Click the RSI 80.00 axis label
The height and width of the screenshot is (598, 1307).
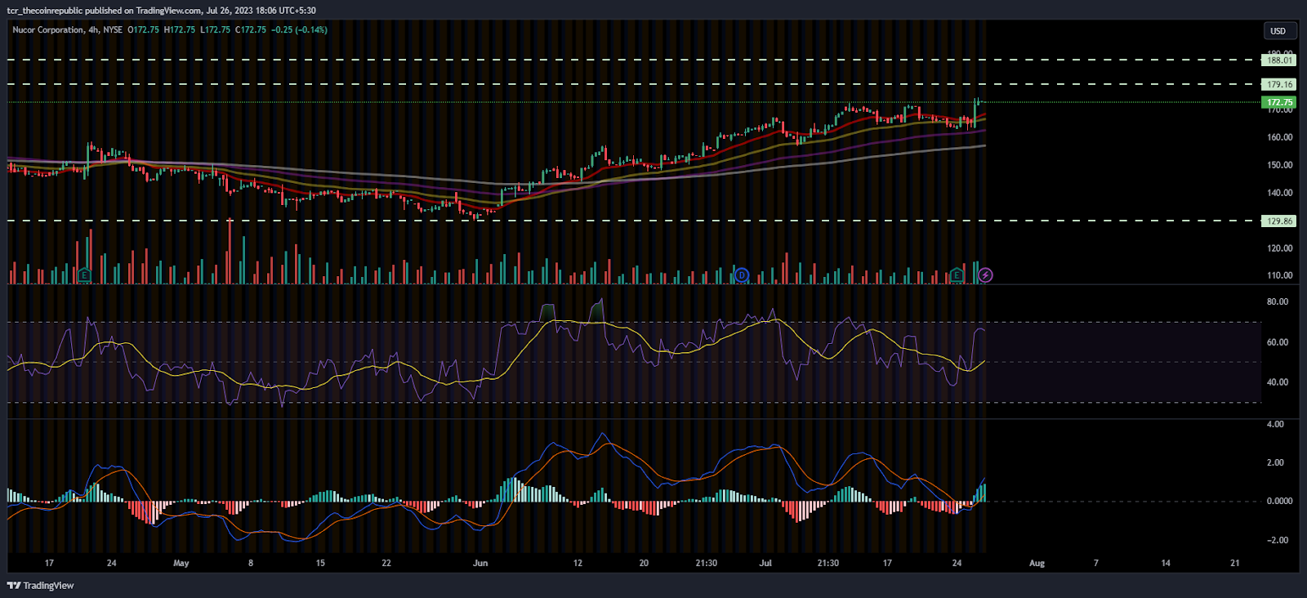[x=1278, y=301]
